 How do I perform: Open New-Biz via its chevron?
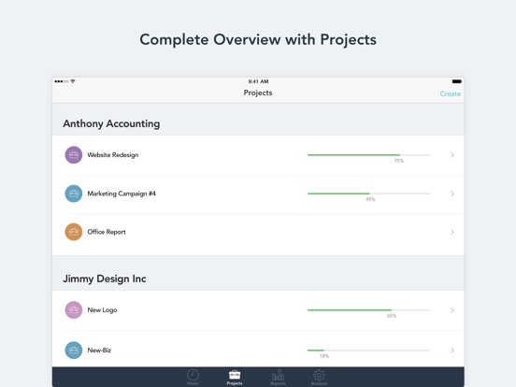(452, 351)
